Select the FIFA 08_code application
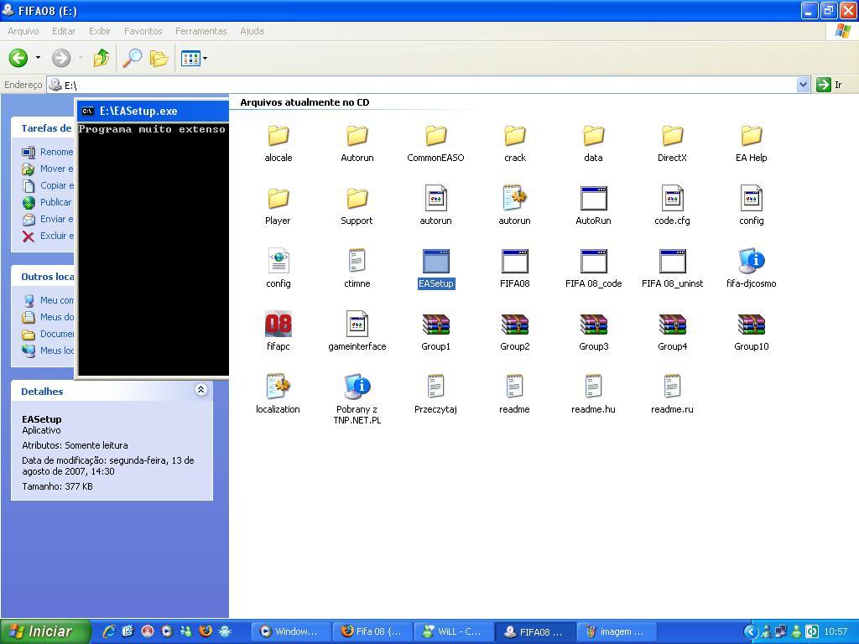Image resolution: width=859 pixels, height=644 pixels. click(593, 268)
